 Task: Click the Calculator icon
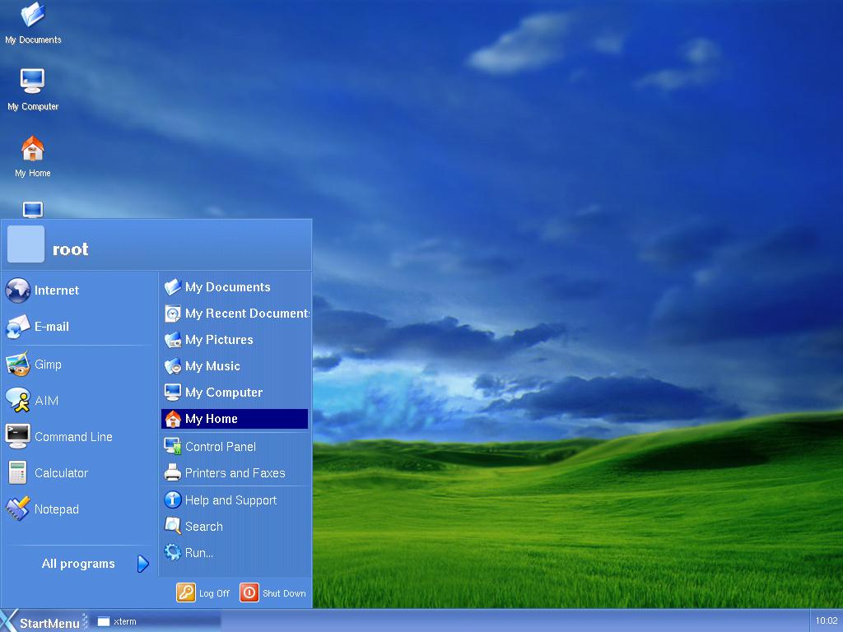pyautogui.click(x=18, y=473)
